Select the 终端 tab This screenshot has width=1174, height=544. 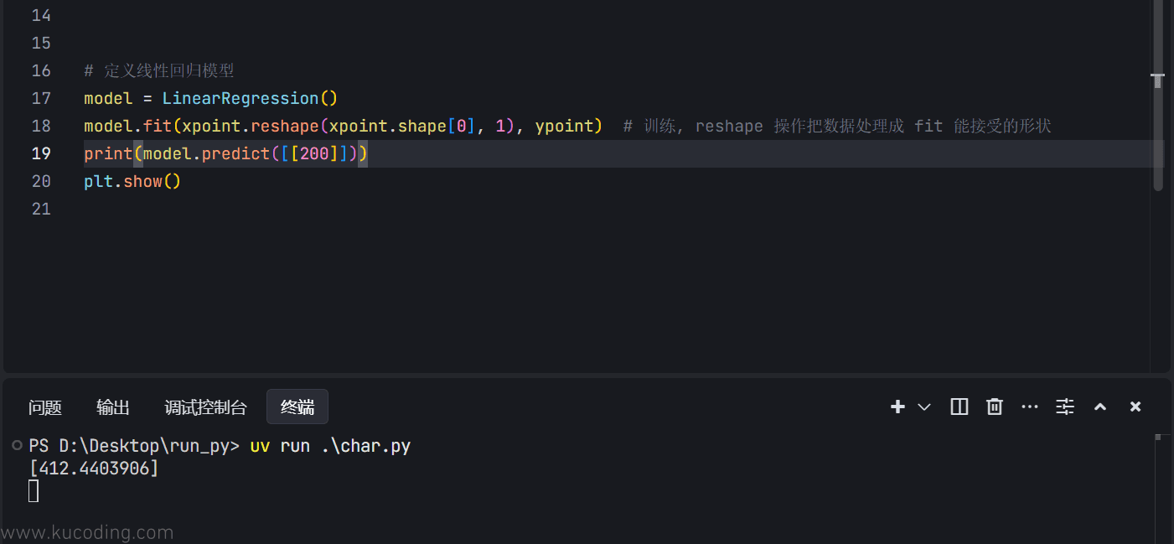click(297, 407)
